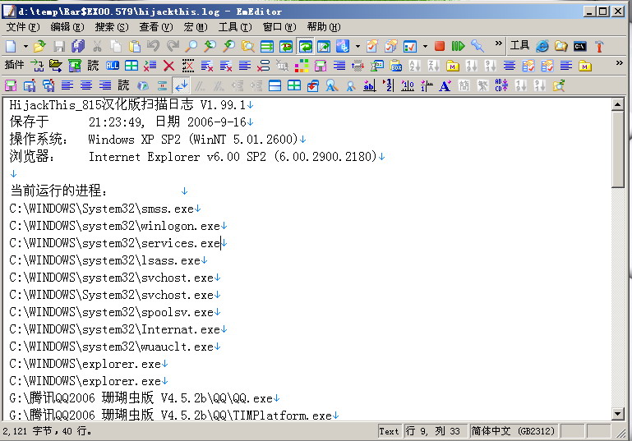
Task: Toggle the show line-return marks button
Action: click(181, 85)
